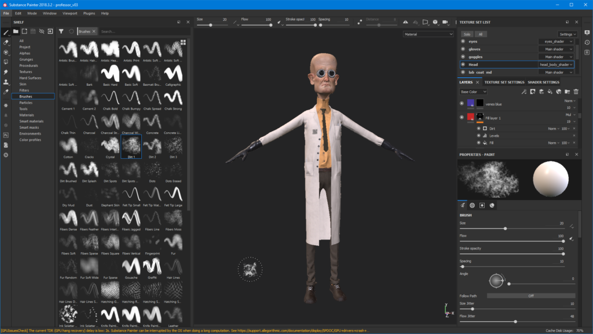Open the Plugins menu
The image size is (593, 334).
click(x=89, y=13)
